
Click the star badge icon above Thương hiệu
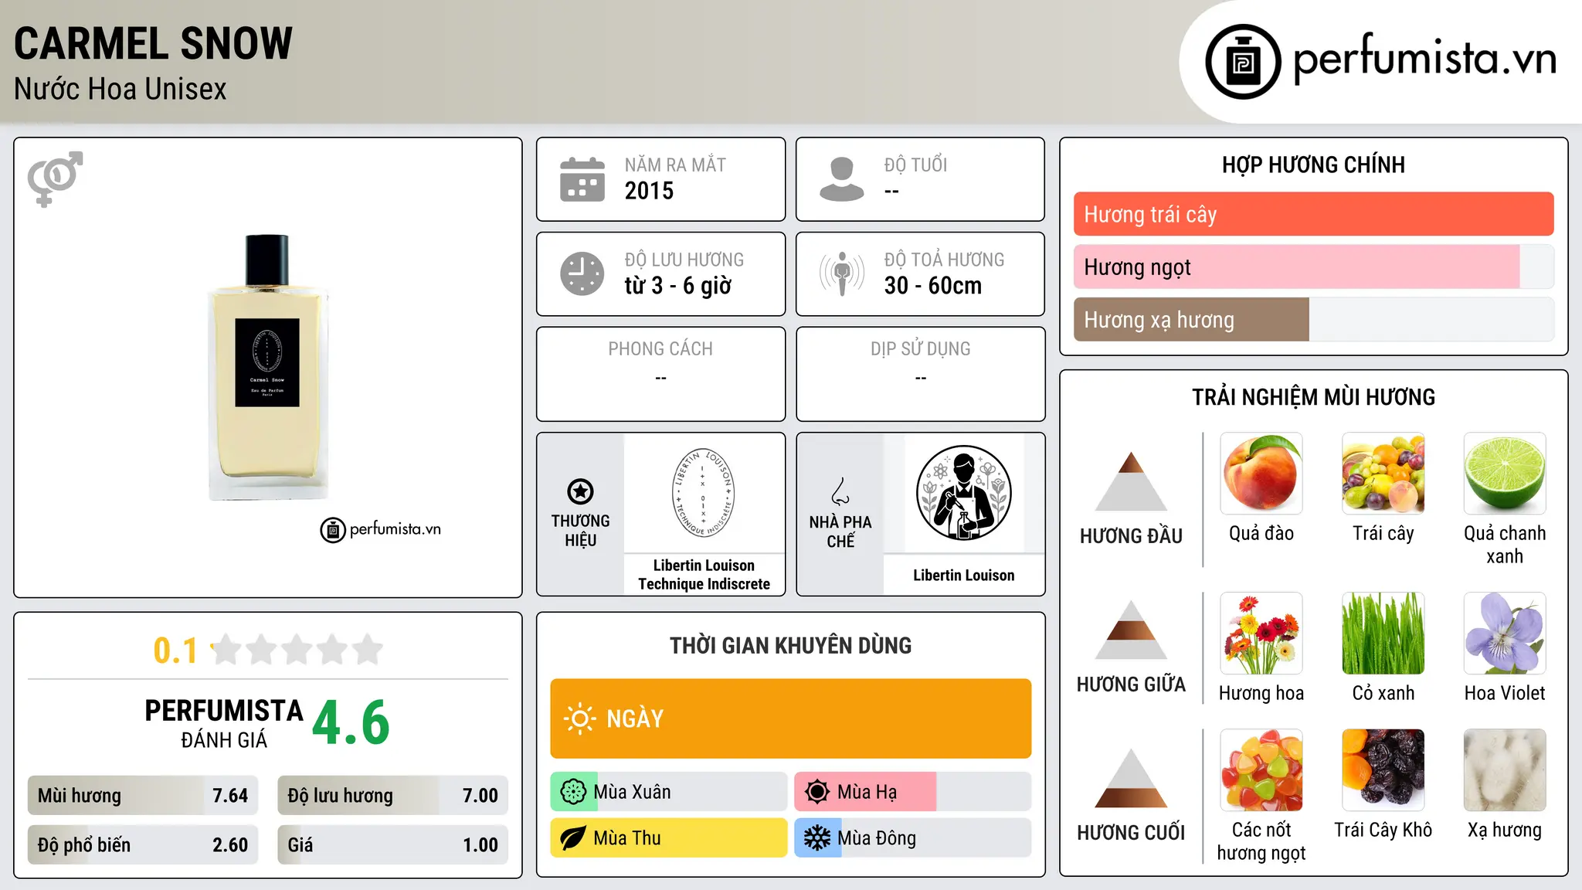(580, 491)
